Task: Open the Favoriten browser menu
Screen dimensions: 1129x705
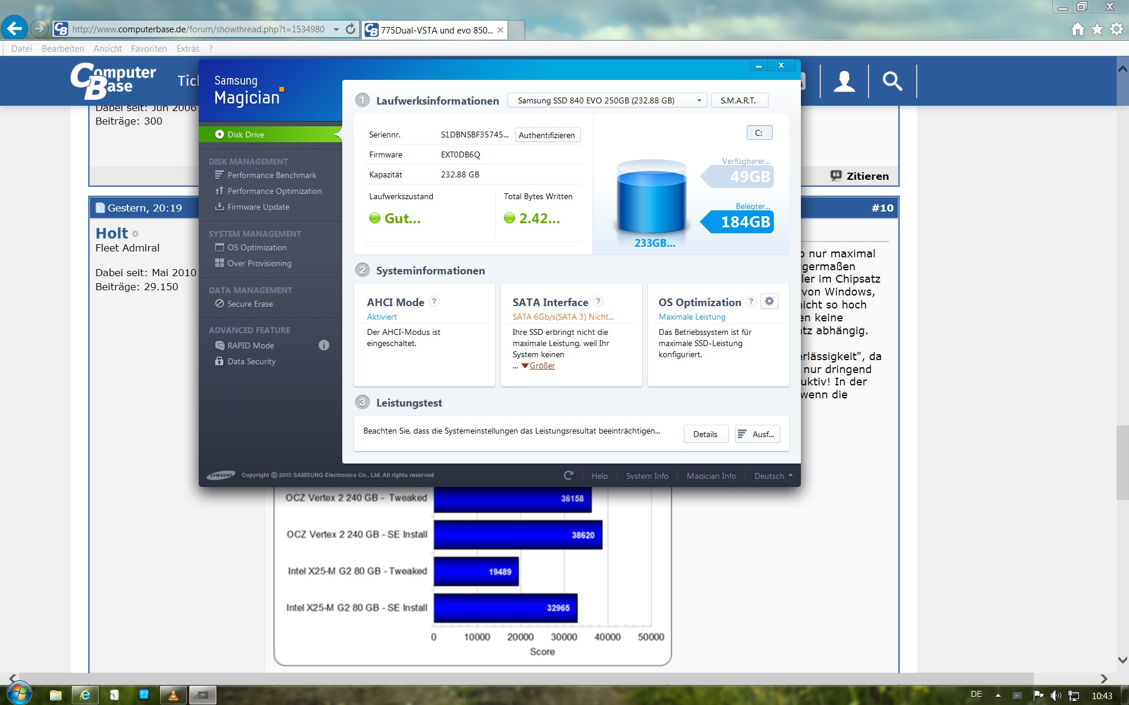Action: point(149,49)
